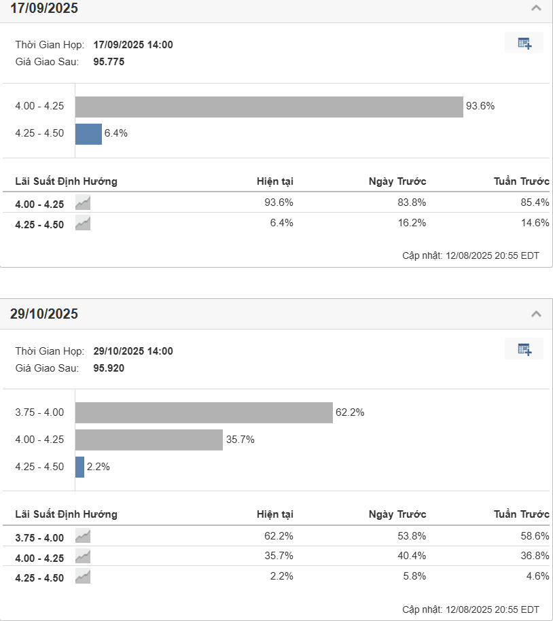The height and width of the screenshot is (621, 553).
Task: Click the table-plus icon in 29/10/2025 panel
Action: click(x=524, y=349)
